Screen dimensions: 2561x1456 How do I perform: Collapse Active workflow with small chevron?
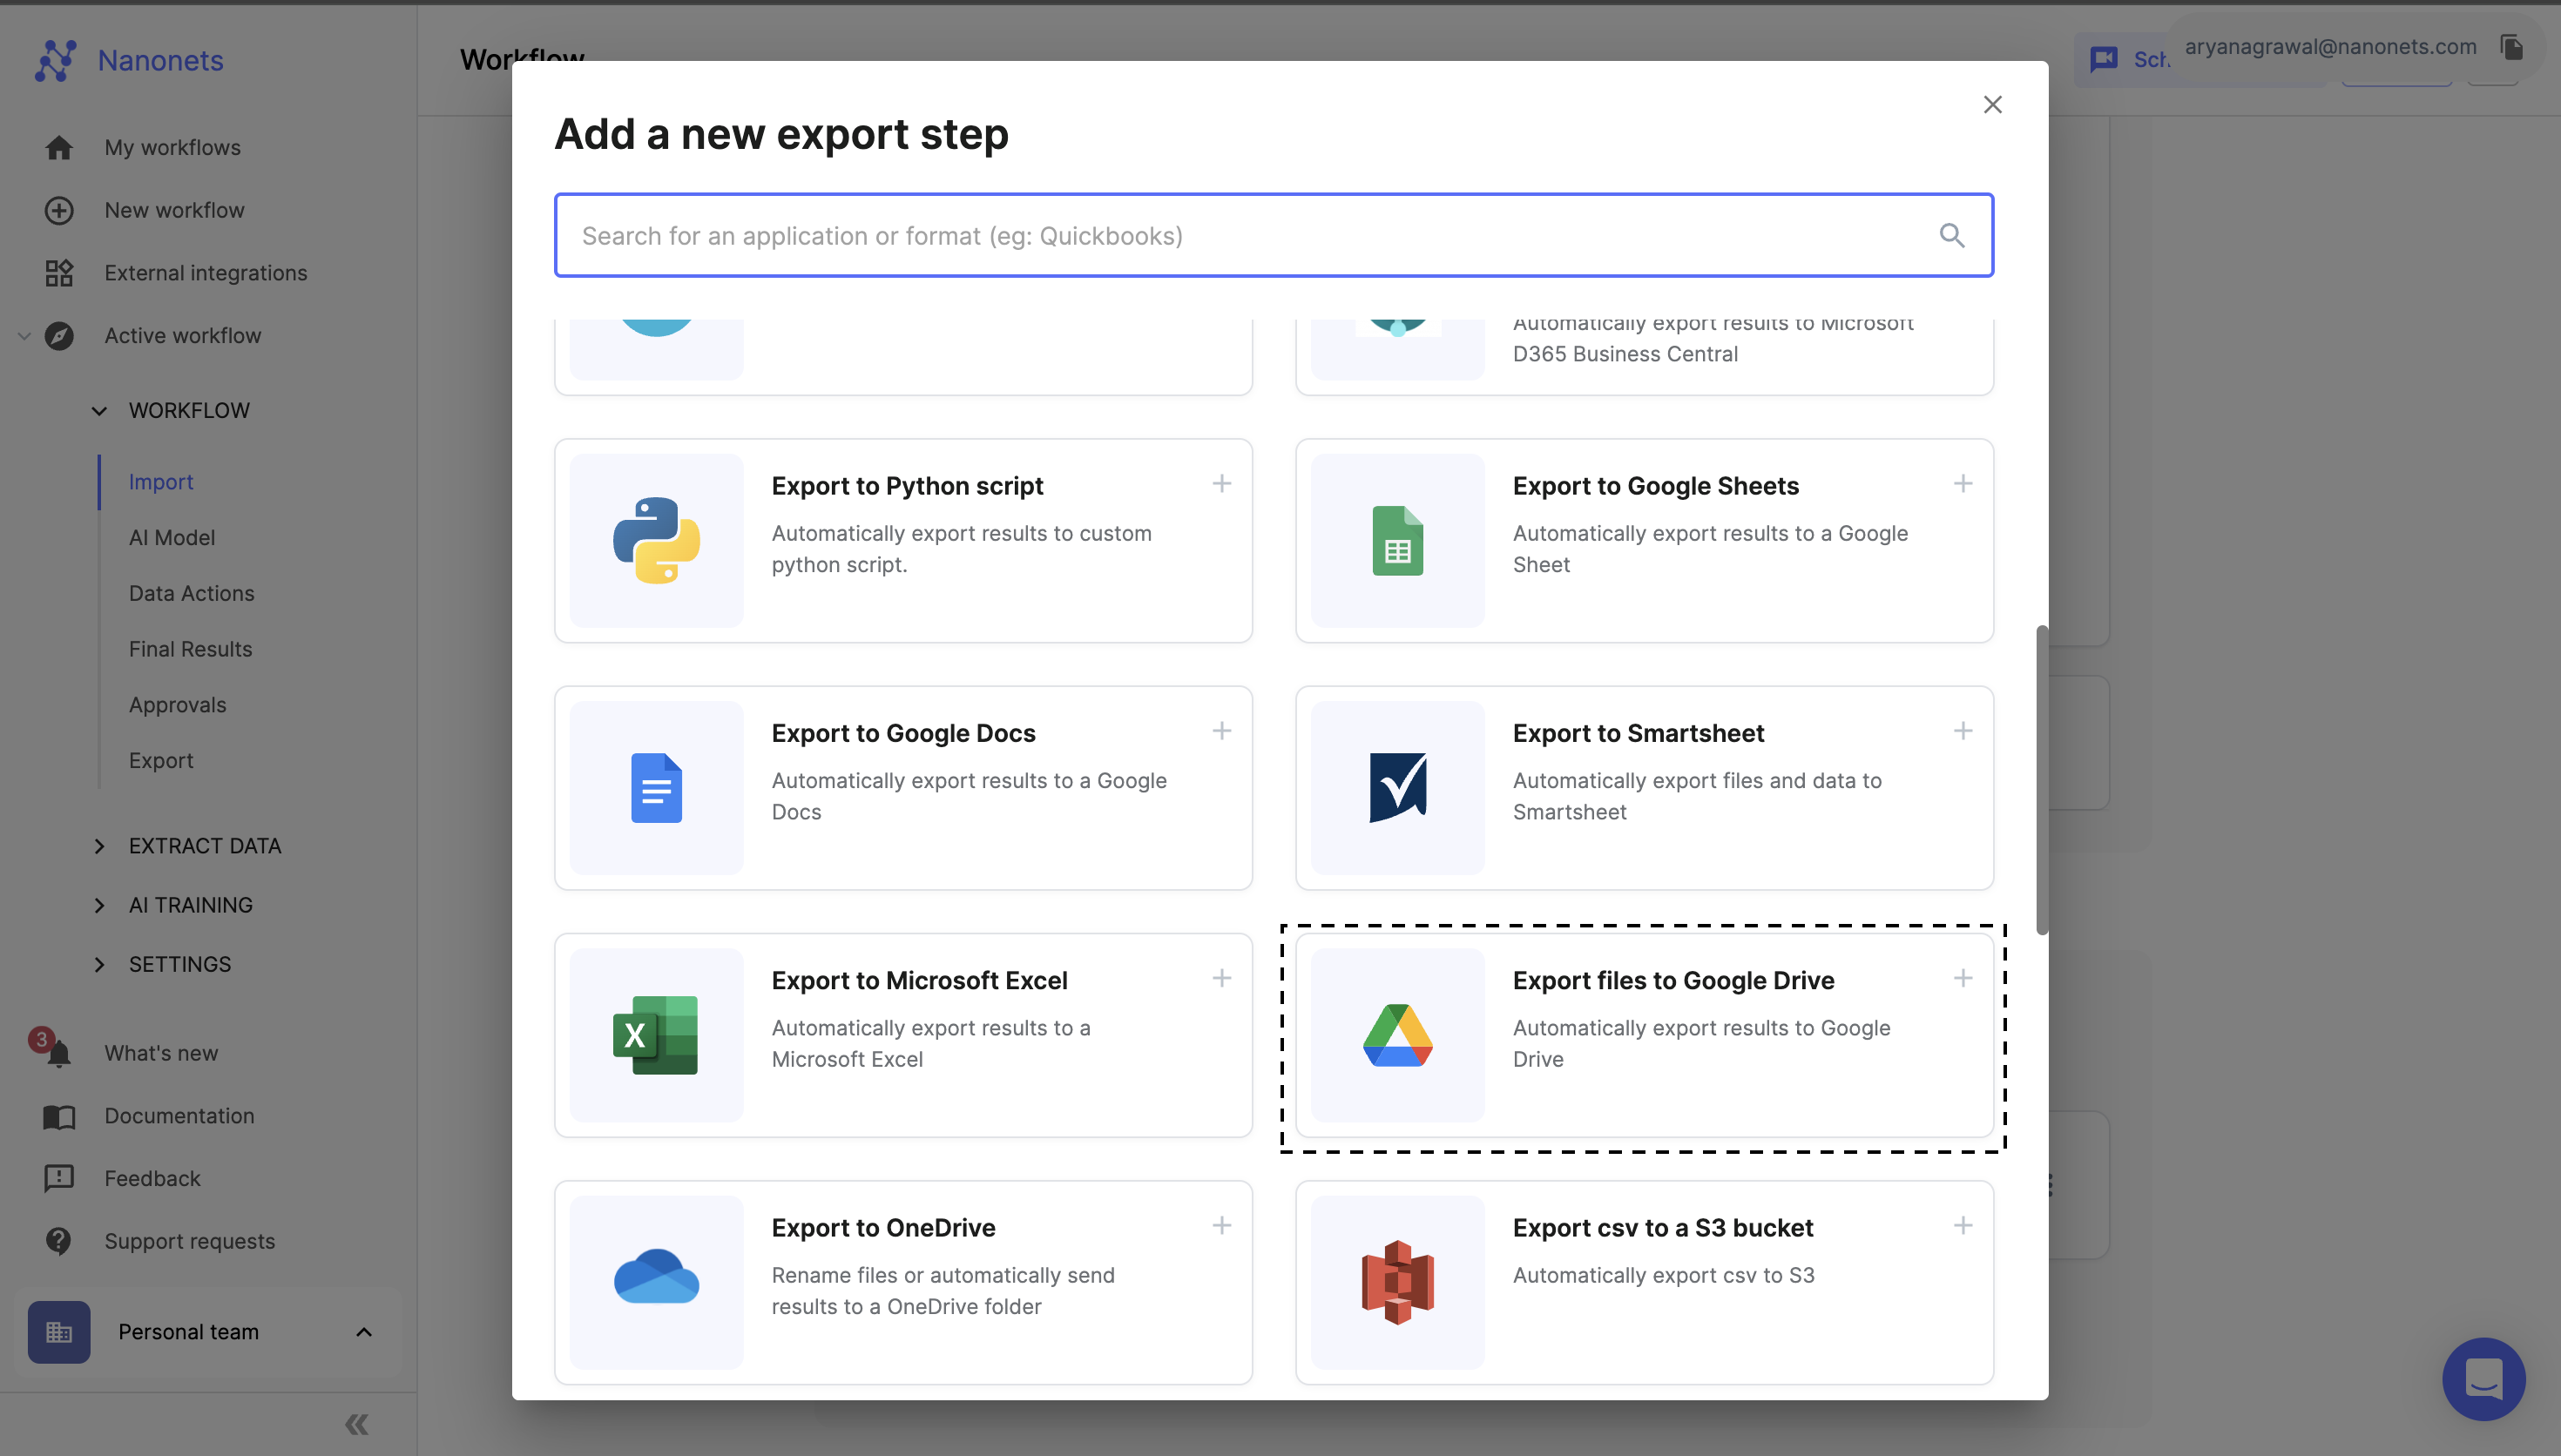click(24, 336)
